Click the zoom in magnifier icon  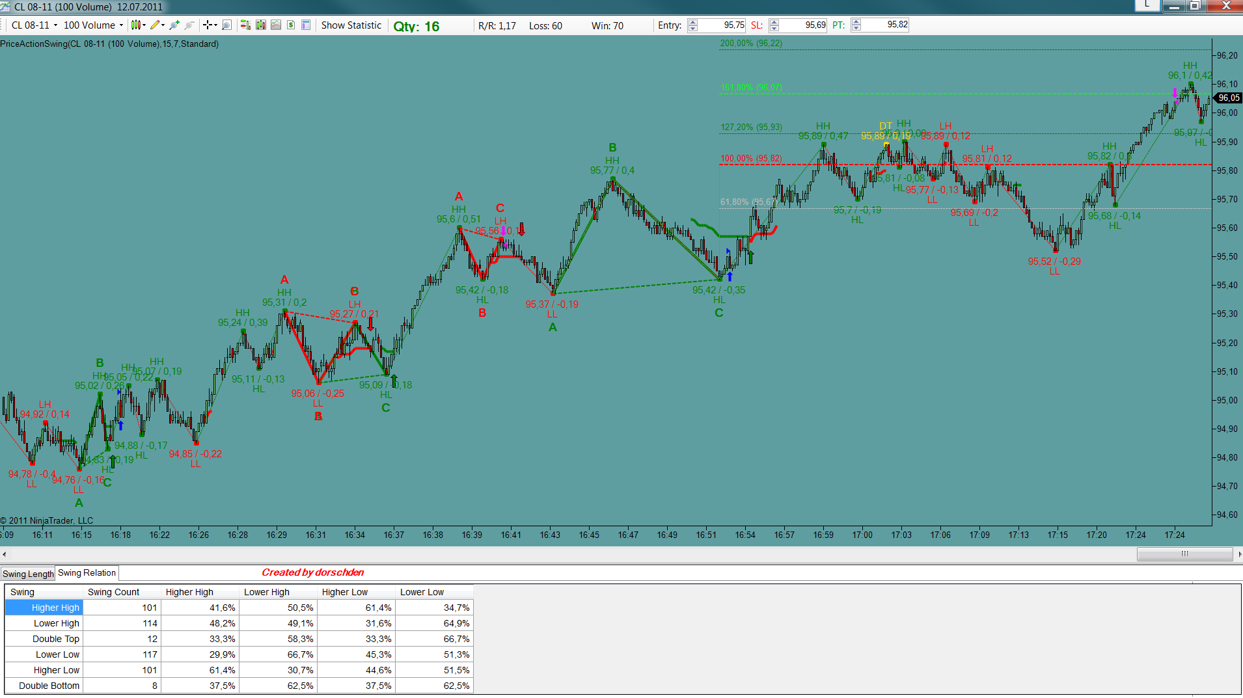pos(174,25)
